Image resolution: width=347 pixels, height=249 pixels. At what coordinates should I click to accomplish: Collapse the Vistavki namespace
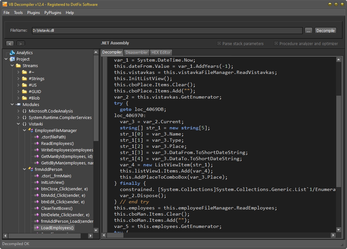(18, 124)
